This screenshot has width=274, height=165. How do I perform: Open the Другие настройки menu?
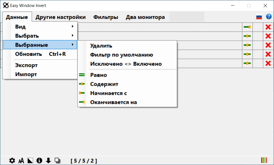coord(61,17)
